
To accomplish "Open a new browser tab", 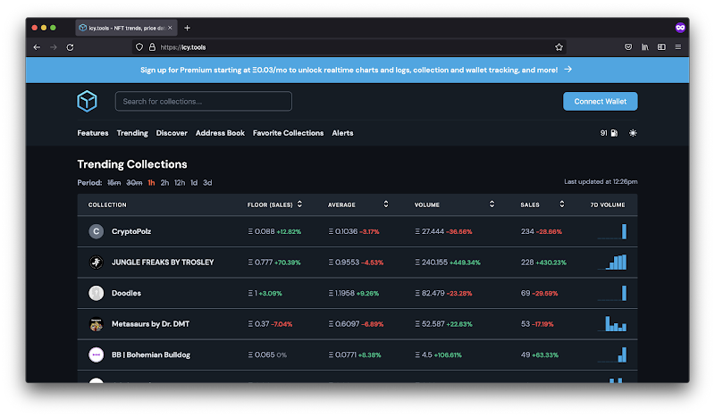I will (187, 28).
